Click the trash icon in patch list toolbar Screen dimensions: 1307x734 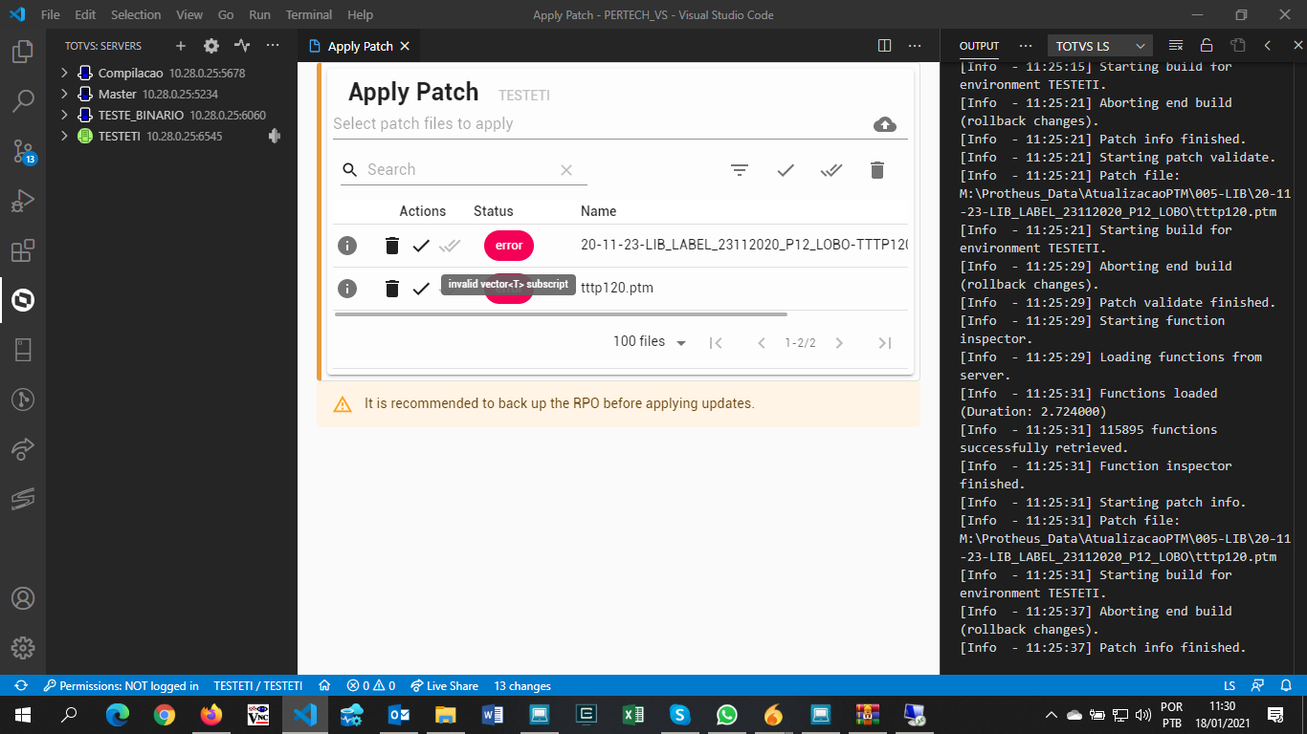(877, 170)
